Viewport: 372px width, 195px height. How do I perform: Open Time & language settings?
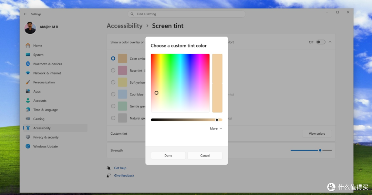point(55,110)
